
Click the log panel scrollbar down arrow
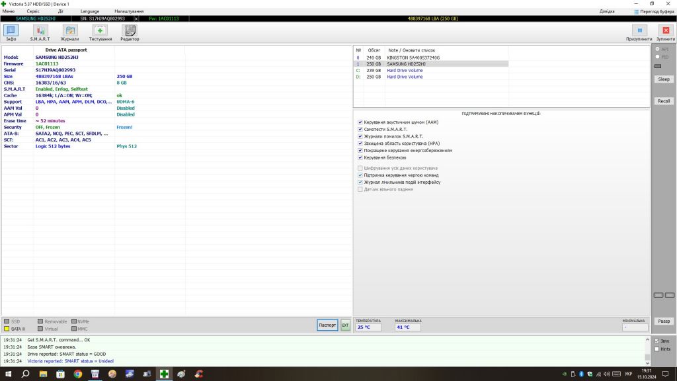(647, 363)
